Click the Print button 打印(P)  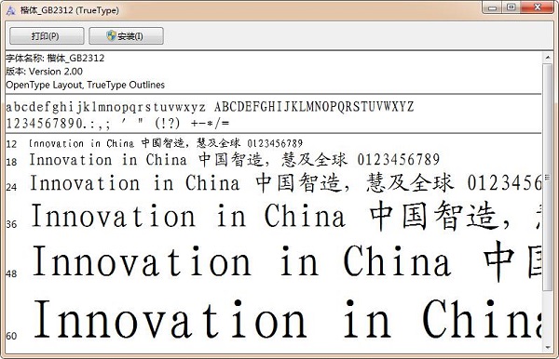[47, 36]
